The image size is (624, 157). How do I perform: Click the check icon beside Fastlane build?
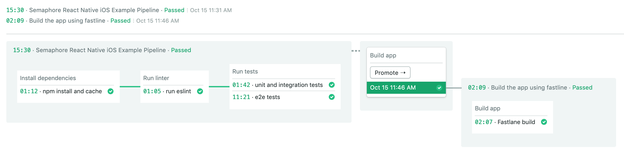click(x=544, y=122)
